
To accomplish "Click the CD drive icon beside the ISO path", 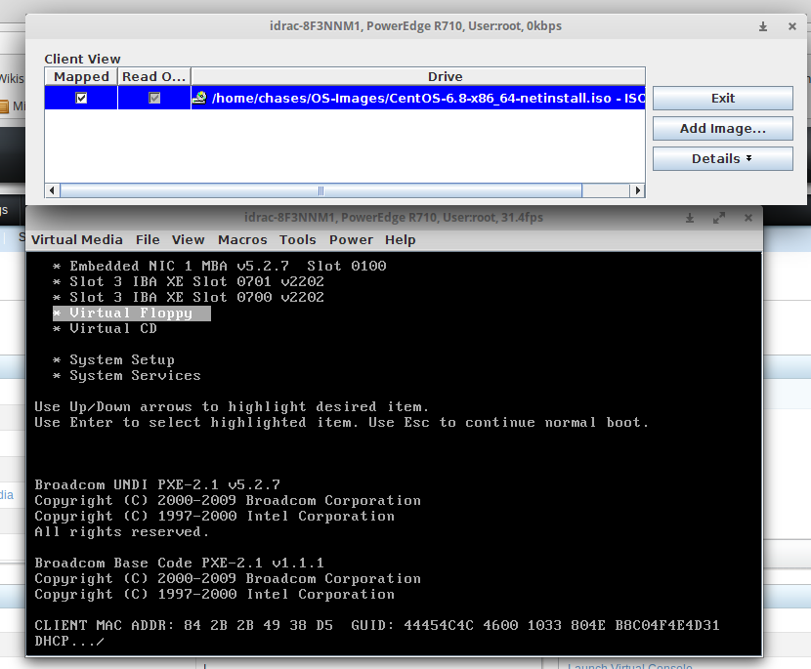I will coord(199,98).
